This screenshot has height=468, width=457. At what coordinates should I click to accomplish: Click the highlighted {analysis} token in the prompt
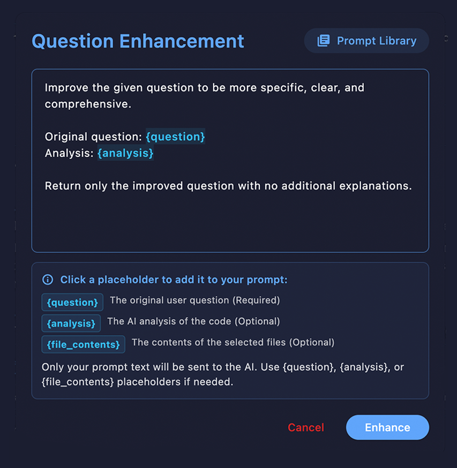(125, 153)
